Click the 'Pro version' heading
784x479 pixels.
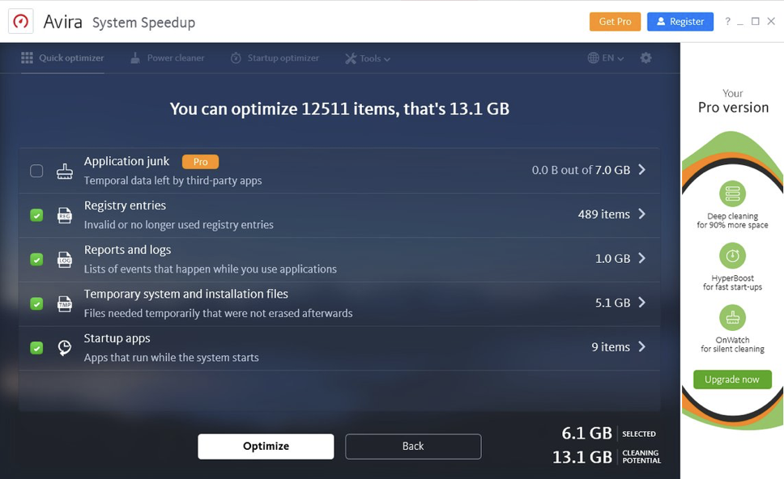coord(733,108)
